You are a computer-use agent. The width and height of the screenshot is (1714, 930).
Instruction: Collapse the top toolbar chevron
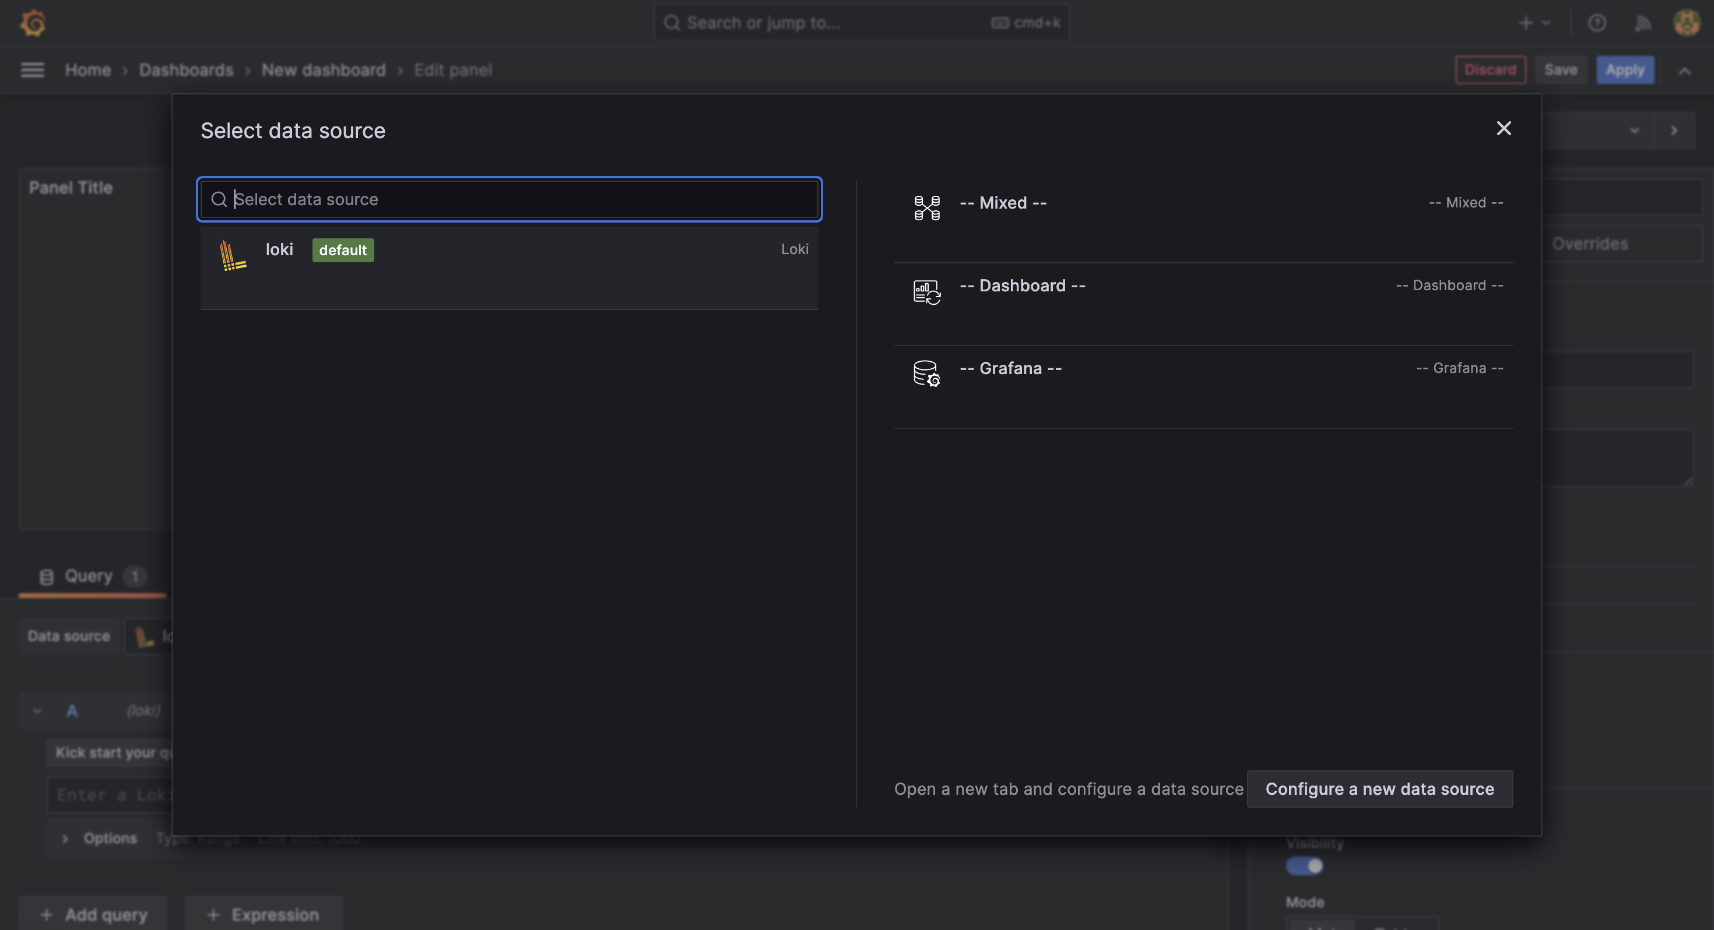[1685, 71]
